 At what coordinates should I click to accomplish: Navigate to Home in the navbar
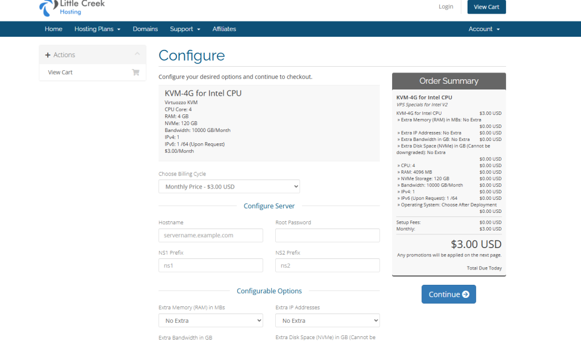[53, 29]
